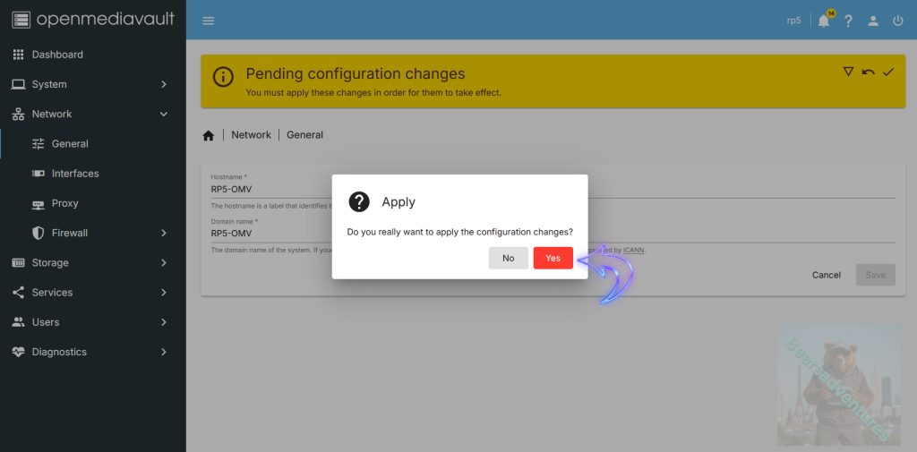Click the help question mark icon

click(x=848, y=21)
